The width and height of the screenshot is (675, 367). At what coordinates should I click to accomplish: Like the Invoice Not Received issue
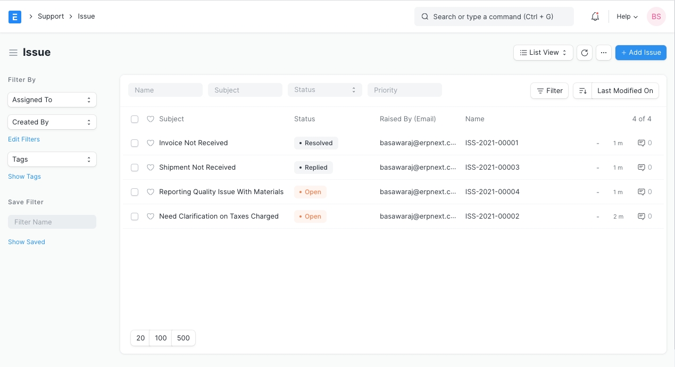150,143
